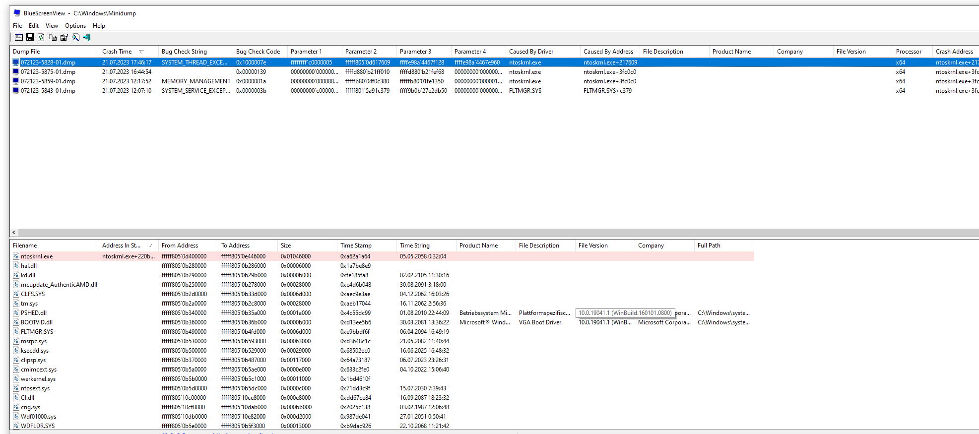Select WDFLDR.SYS in the driver list
This screenshot has width=979, height=434.
pyautogui.click(x=38, y=426)
